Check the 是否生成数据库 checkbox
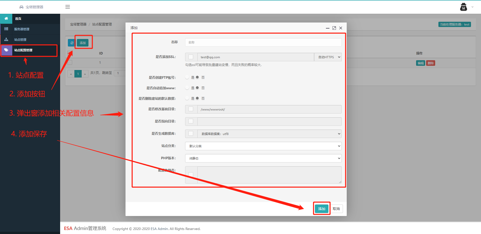 click(191, 133)
